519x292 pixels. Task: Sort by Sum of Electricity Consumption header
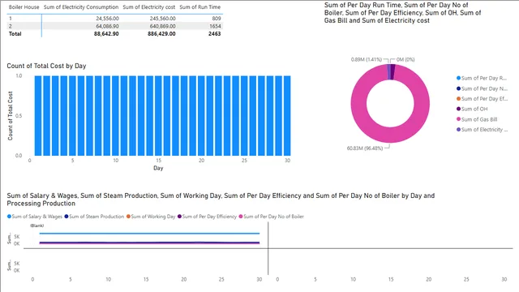coord(81,7)
